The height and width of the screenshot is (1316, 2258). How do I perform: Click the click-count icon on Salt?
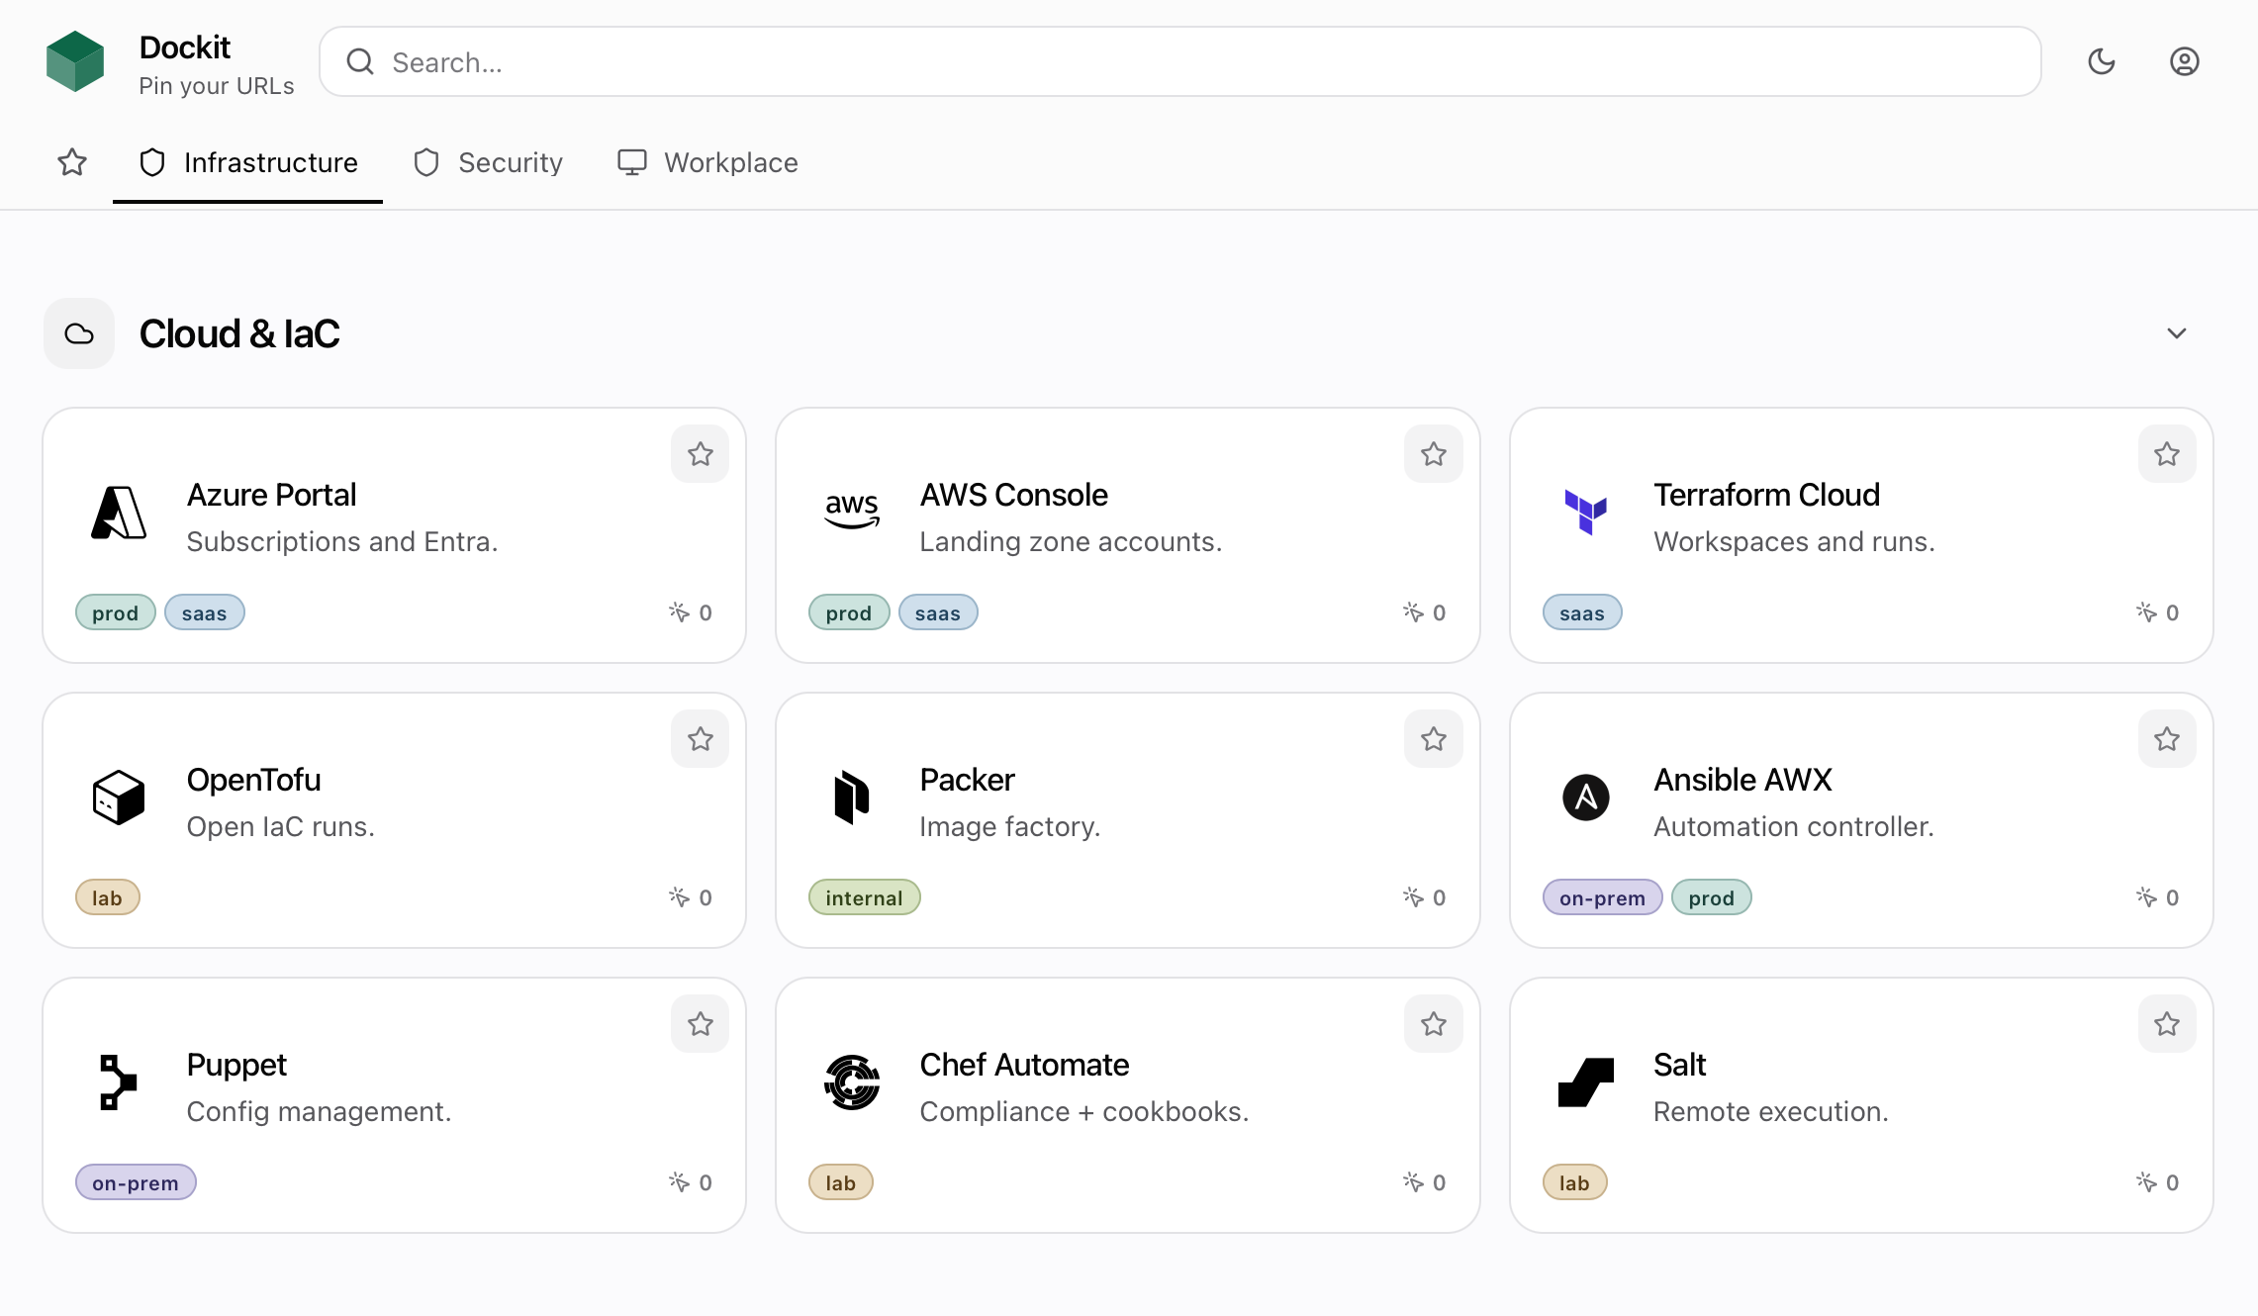pyautogui.click(x=2146, y=1182)
